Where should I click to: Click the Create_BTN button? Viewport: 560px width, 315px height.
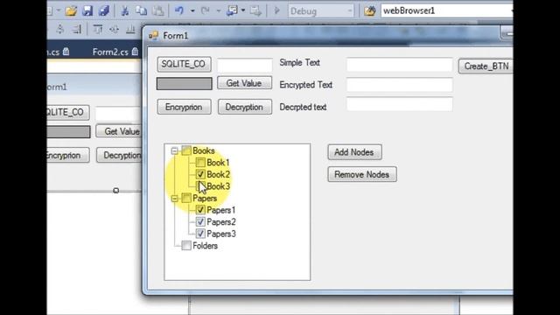pos(486,66)
